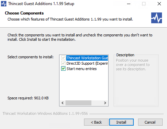The height and width of the screenshot is (129, 167).
Task: Click the scrollbar track right of the thumb
Action: (97, 103)
